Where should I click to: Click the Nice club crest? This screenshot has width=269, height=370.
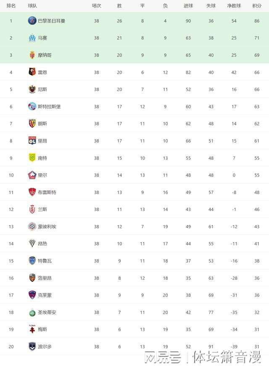pyautogui.click(x=32, y=89)
